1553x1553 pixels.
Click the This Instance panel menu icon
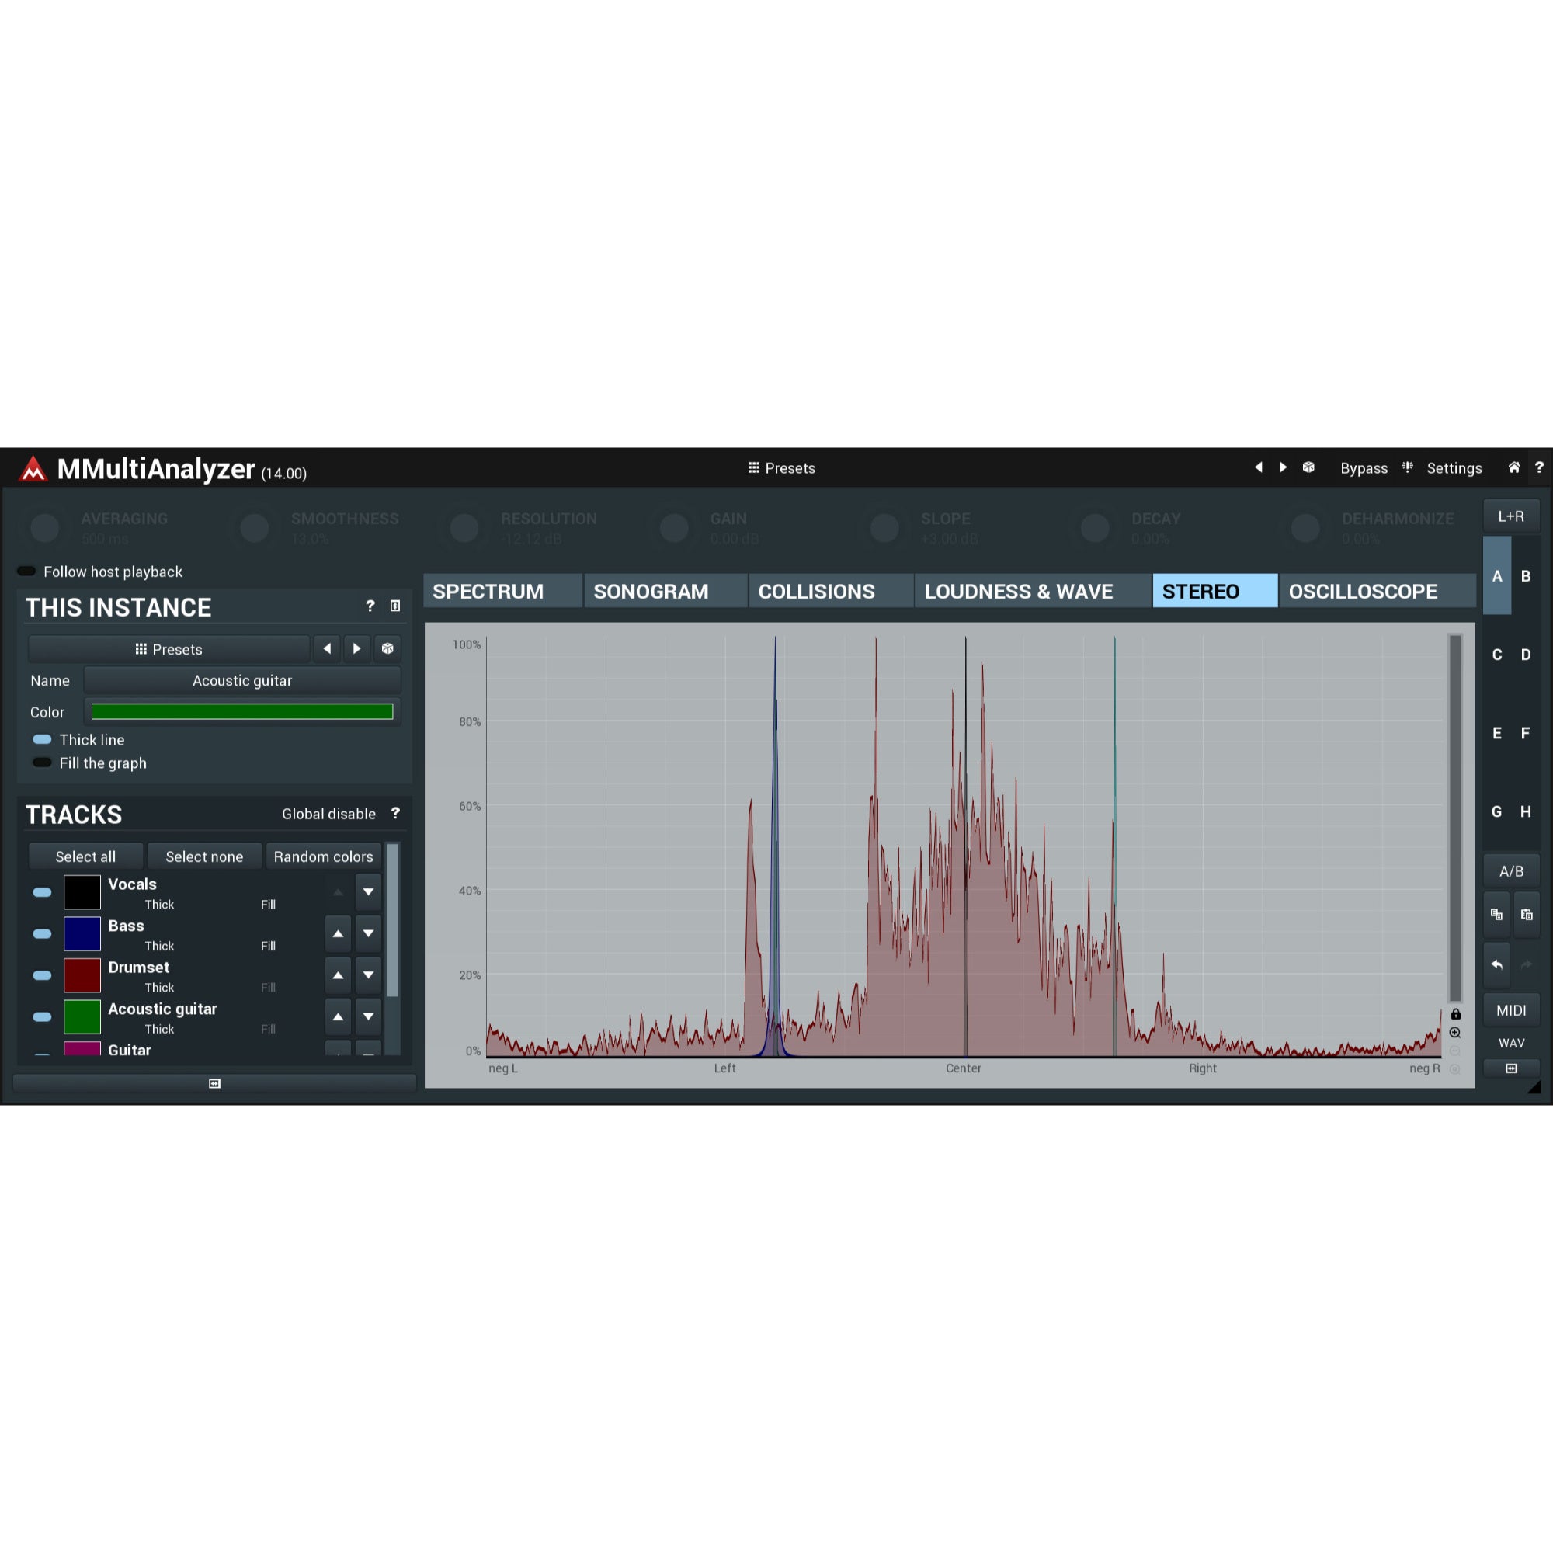pos(394,606)
